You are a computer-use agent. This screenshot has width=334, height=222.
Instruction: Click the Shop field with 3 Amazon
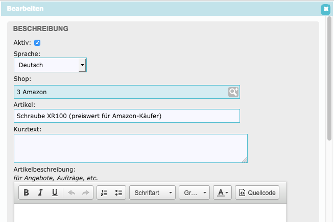(120, 92)
